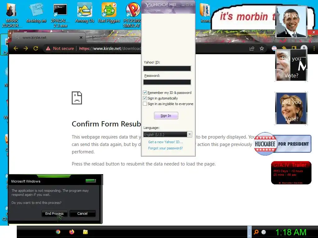Go forward in Chrome browser
The image size is (318, 238).
click(26, 48)
